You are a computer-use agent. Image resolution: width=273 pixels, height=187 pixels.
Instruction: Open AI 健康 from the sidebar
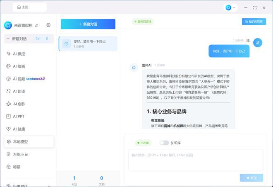tap(29, 129)
